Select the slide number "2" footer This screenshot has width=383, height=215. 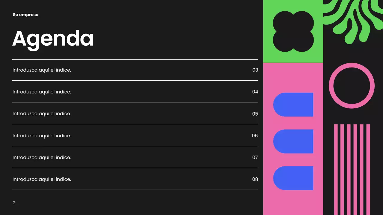14,203
